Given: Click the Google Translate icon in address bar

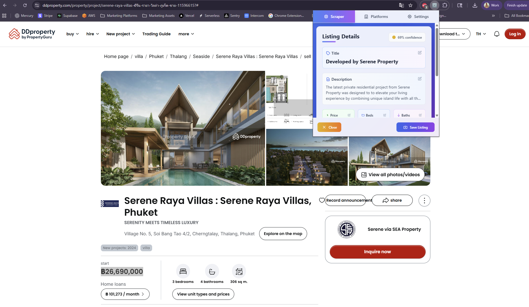Looking at the screenshot, I should tap(401, 5).
